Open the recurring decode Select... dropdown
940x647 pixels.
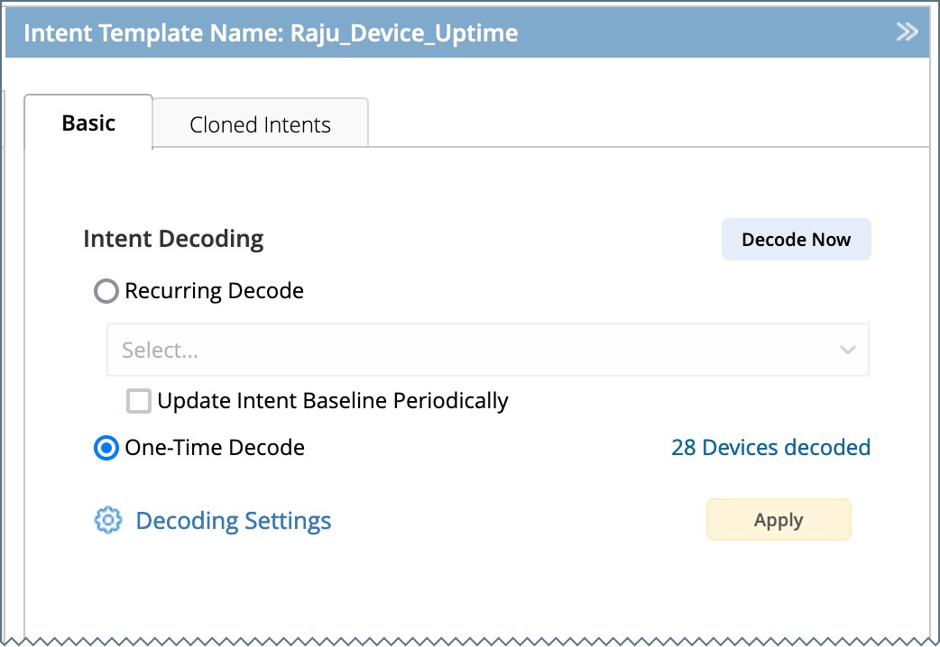[487, 350]
